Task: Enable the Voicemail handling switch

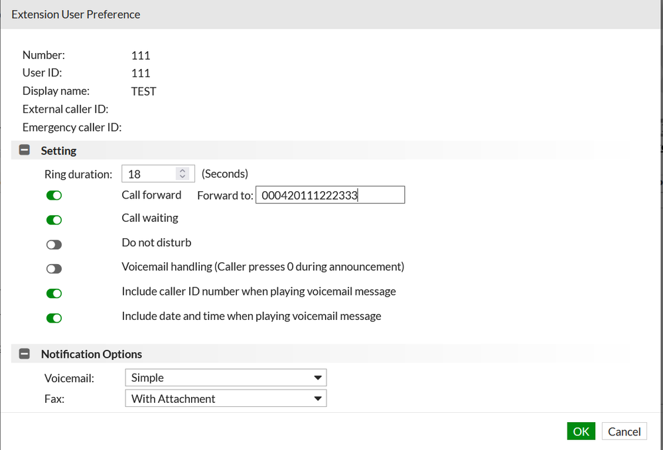Action: click(x=54, y=269)
